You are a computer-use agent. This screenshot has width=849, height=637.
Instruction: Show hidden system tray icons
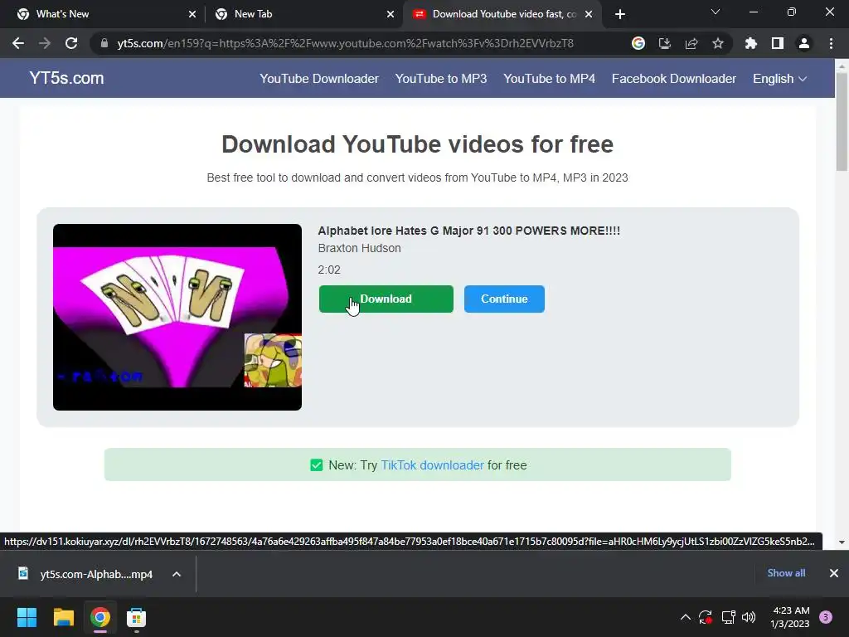pyautogui.click(x=686, y=617)
